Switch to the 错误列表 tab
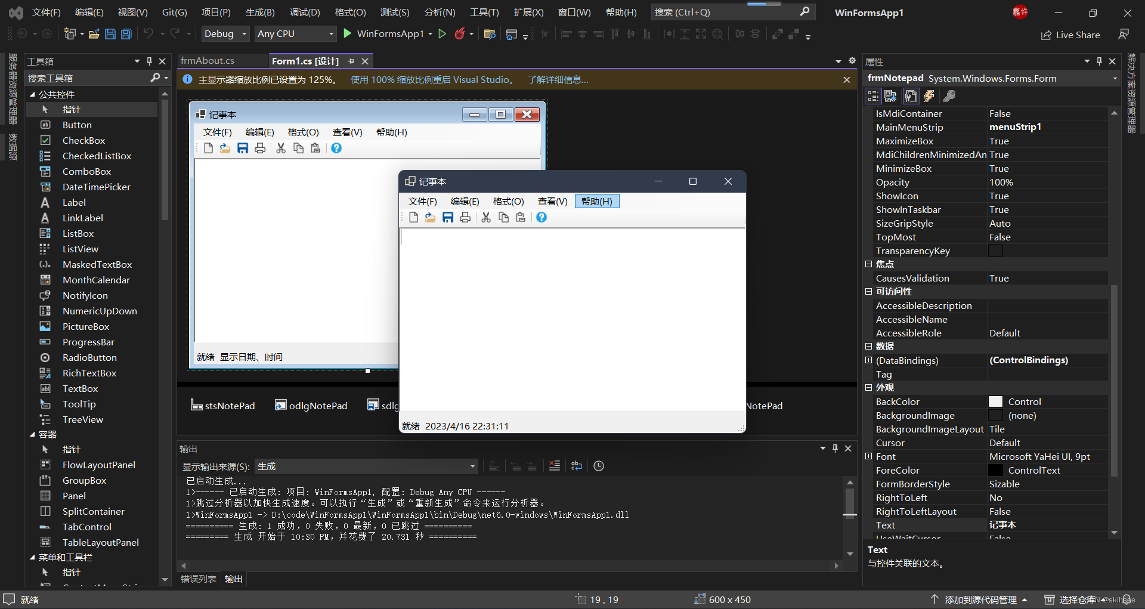Viewport: 1145px width, 609px height. (199, 579)
